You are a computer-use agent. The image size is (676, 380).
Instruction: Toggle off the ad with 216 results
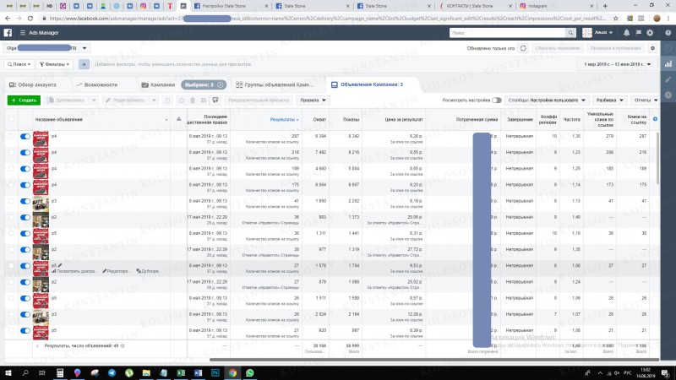click(x=25, y=153)
